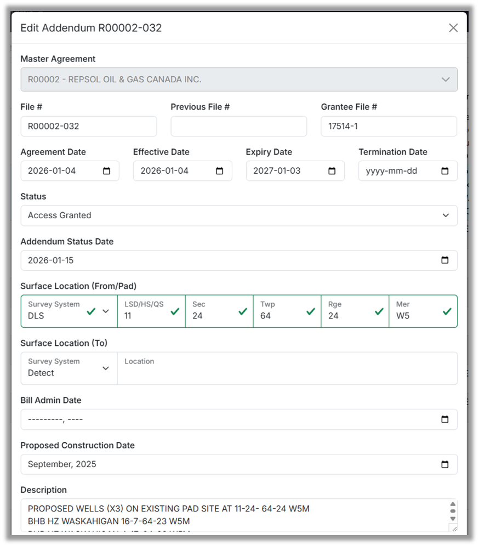This screenshot has width=479, height=546.
Task: Open the Expiry Date calendar picker
Action: click(x=332, y=171)
